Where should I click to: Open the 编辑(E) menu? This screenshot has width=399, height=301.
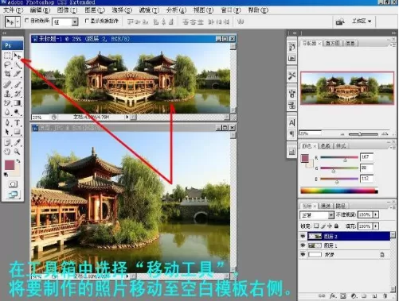tap(40, 10)
